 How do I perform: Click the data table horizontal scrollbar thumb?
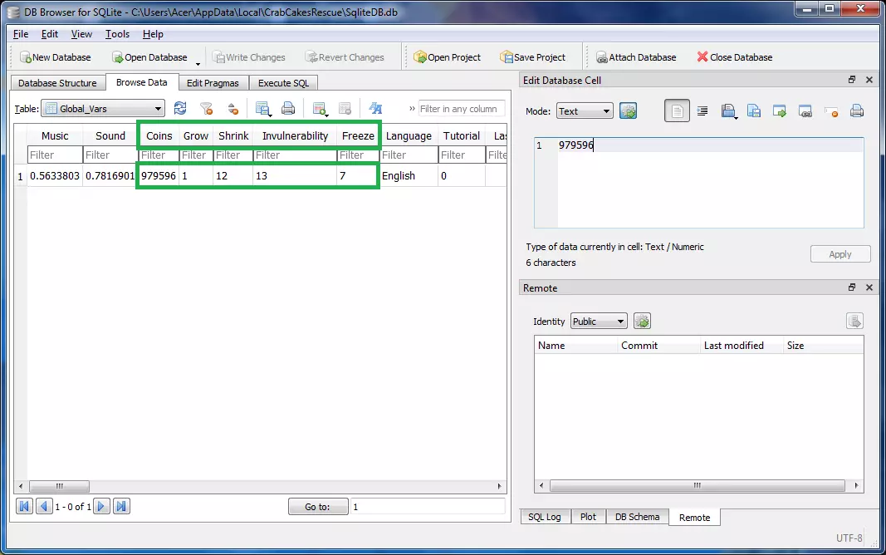click(x=59, y=486)
